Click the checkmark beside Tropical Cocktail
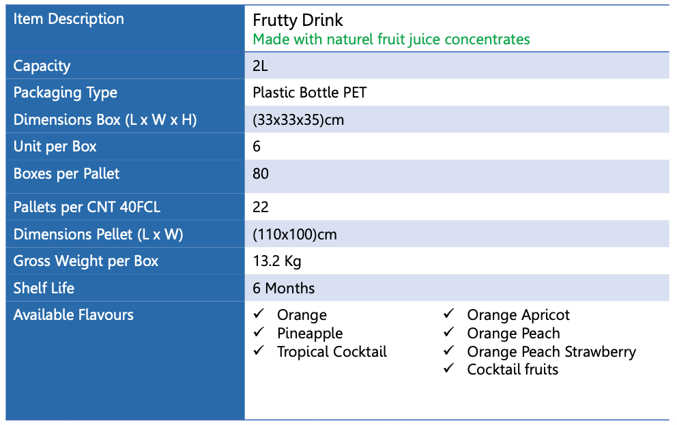677x425 pixels. pyautogui.click(x=259, y=351)
